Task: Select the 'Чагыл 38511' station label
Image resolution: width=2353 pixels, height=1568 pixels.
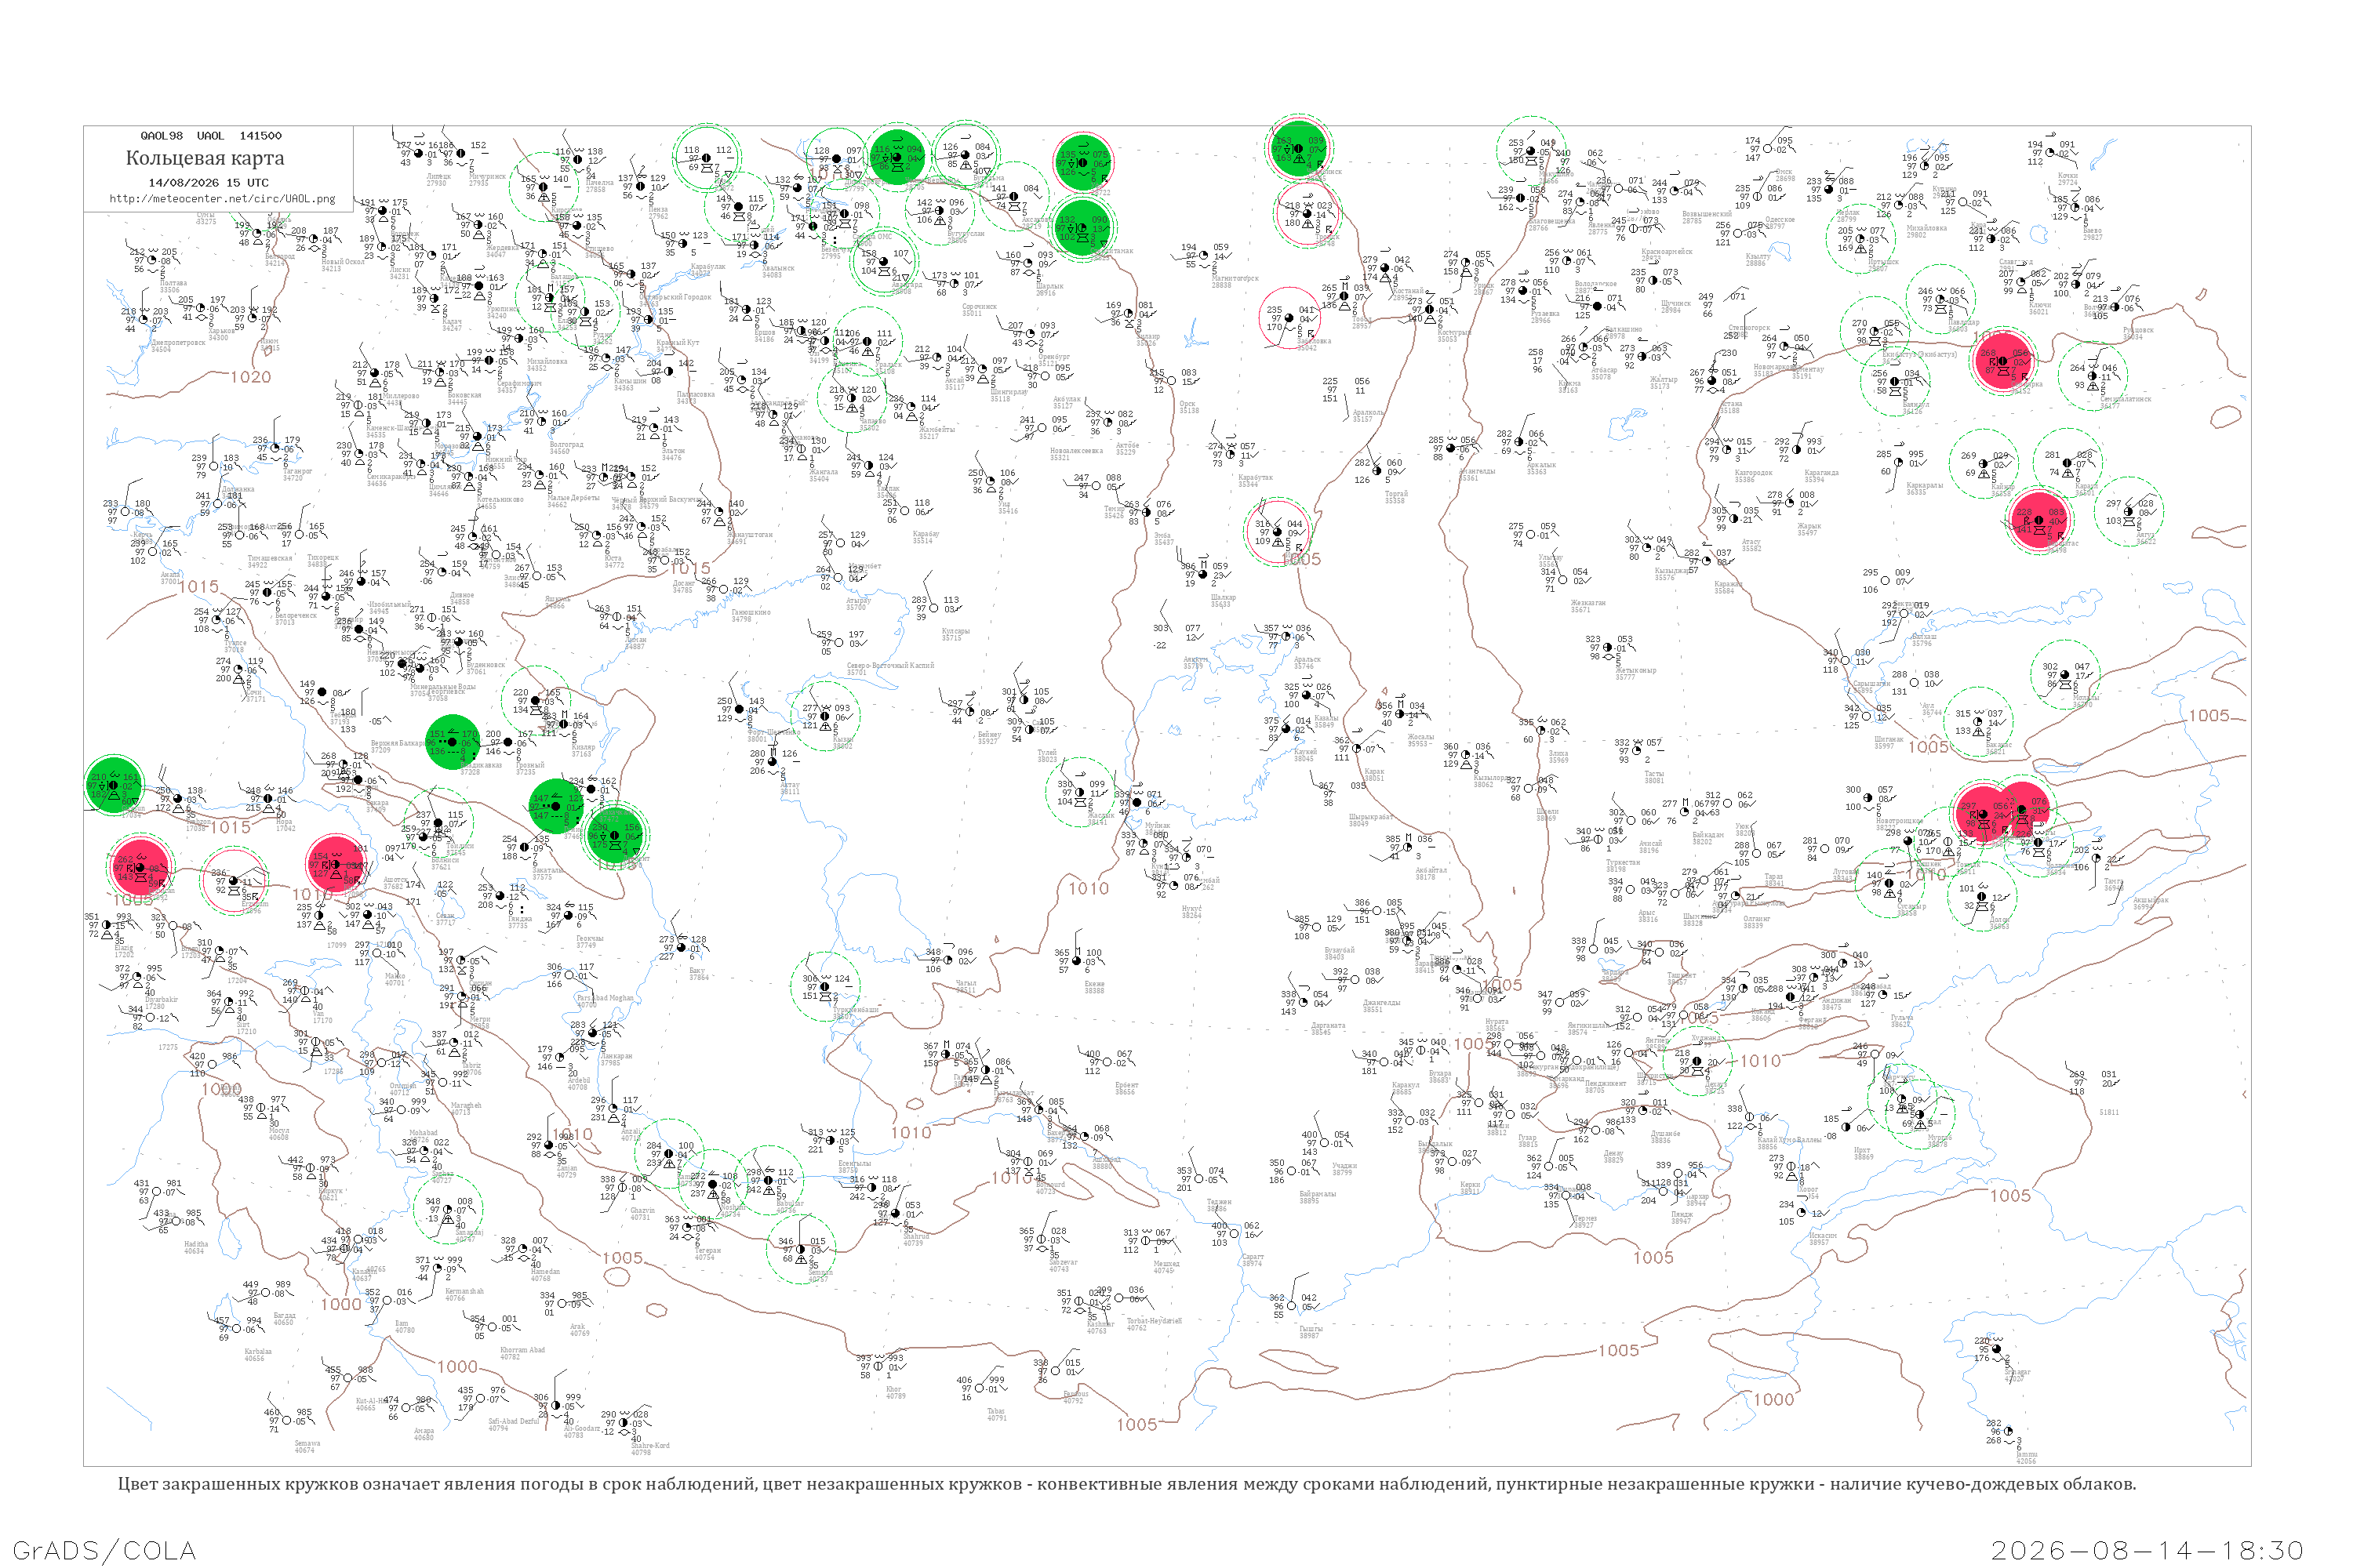Action: pyautogui.click(x=966, y=986)
